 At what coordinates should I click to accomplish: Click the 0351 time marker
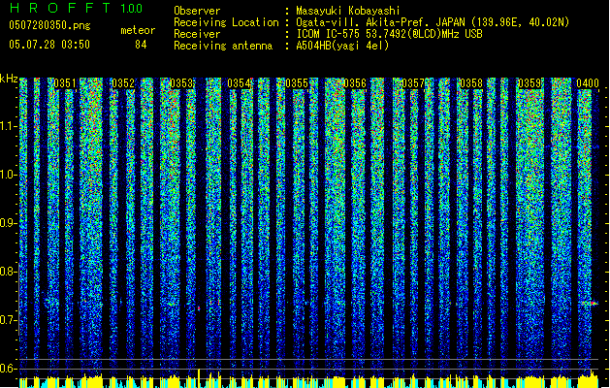[x=65, y=83]
